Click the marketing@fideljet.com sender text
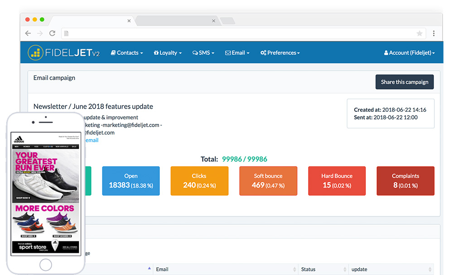Viewport: 453px width, 275px height. (130, 125)
